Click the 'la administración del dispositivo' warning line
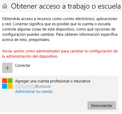This screenshot has width=122, height=114. pyautogui.click(x=30, y=56)
